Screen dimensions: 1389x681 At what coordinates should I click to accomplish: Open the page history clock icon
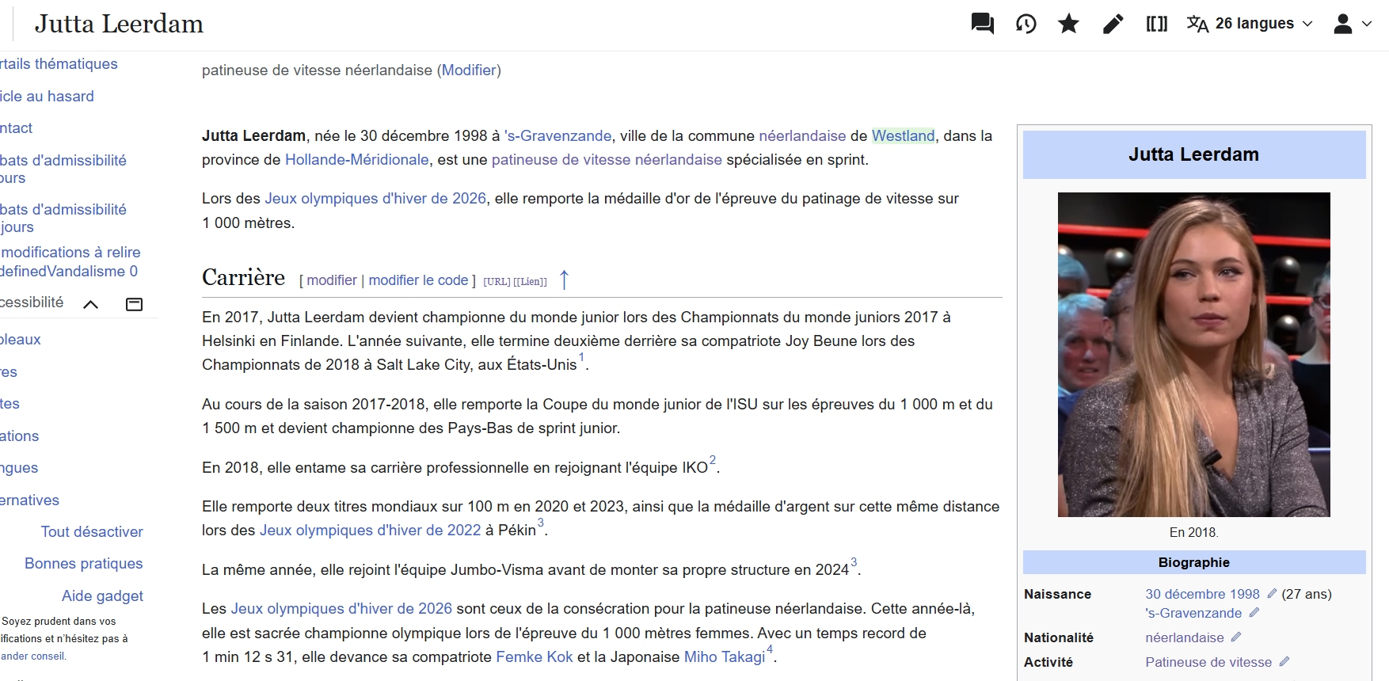click(x=1026, y=24)
